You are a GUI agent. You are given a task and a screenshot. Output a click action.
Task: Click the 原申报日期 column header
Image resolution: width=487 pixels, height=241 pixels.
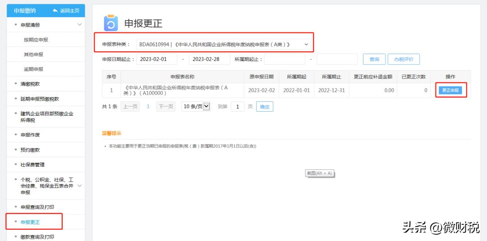point(262,77)
